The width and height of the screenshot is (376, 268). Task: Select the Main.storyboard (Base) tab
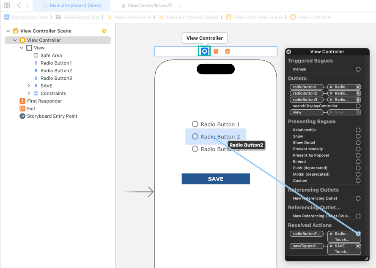point(75,5)
